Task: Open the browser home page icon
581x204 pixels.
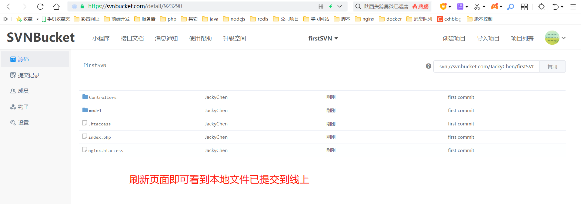Action: (56, 6)
